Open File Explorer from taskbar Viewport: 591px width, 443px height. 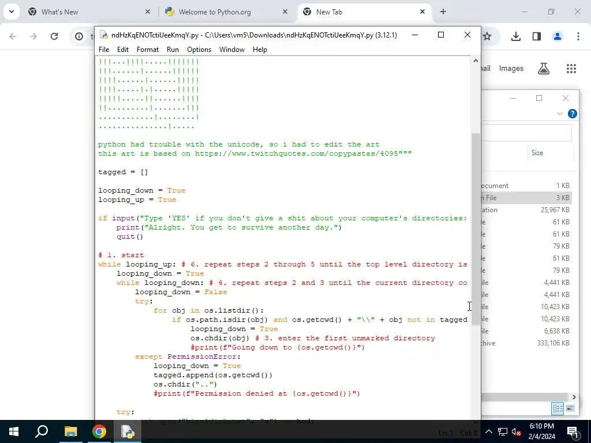click(x=70, y=431)
